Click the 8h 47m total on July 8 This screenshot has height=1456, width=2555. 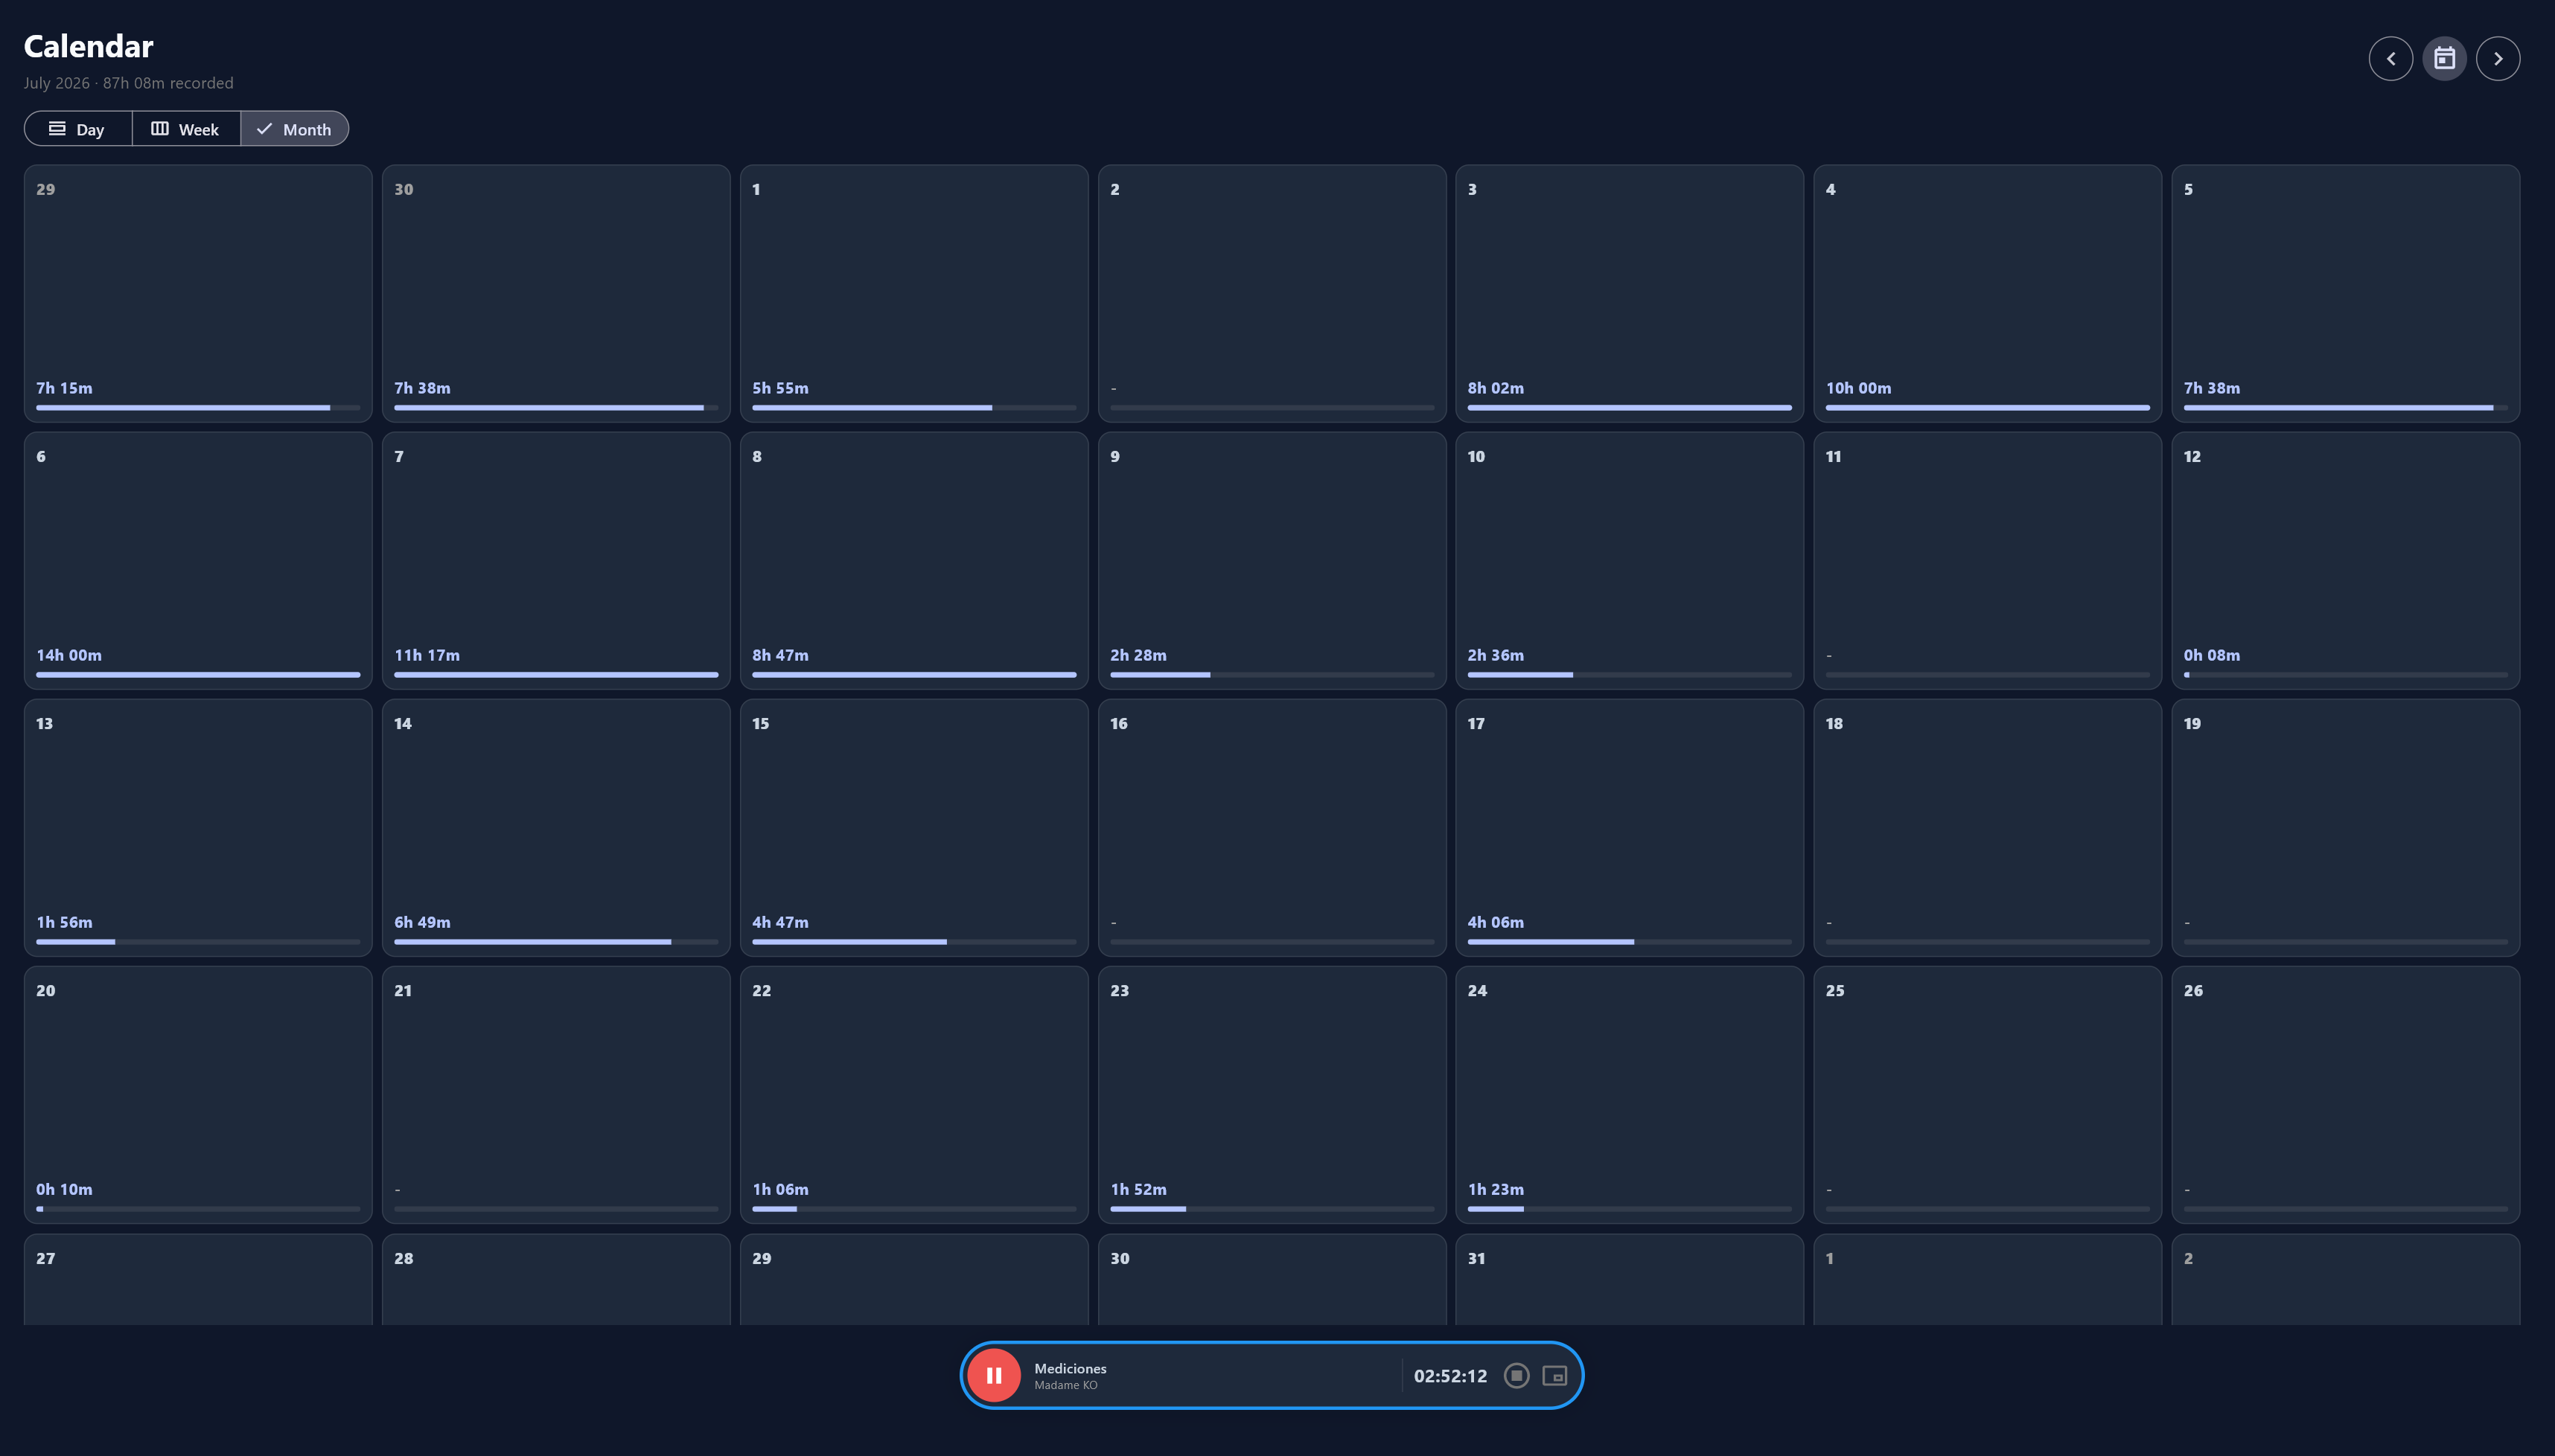780,655
